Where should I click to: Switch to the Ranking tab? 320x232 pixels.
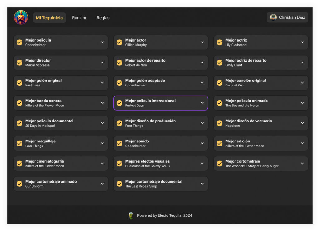pyautogui.click(x=80, y=18)
